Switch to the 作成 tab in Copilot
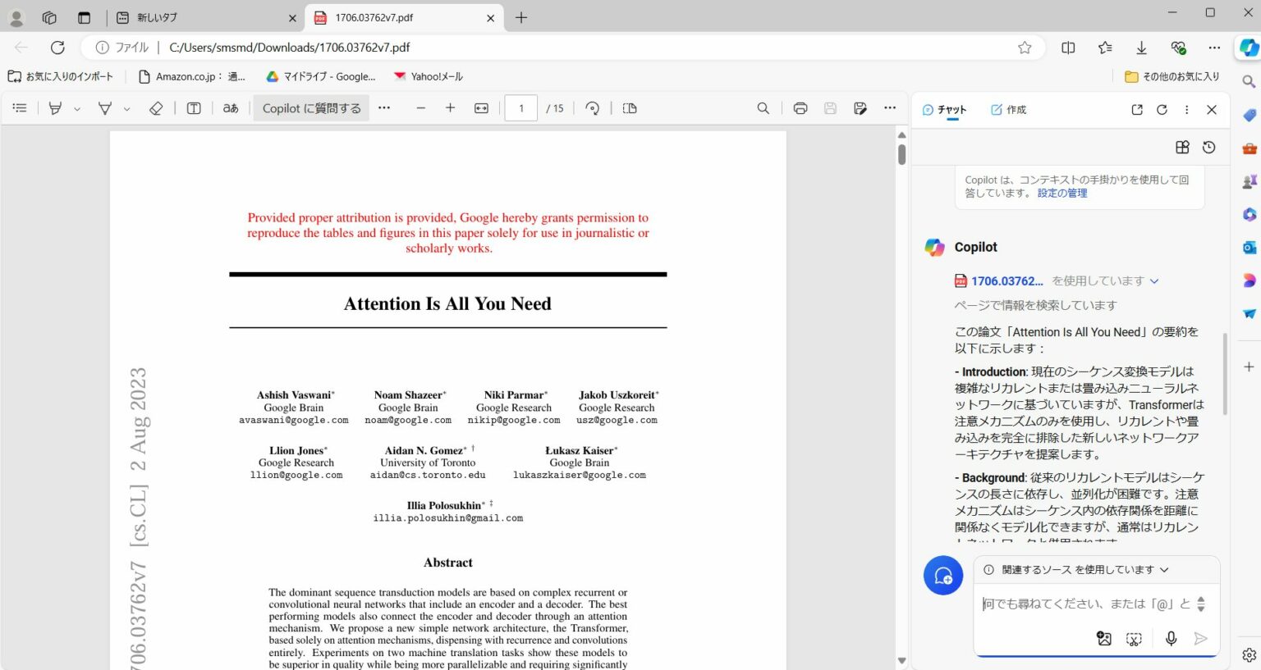 [x=1008, y=109]
